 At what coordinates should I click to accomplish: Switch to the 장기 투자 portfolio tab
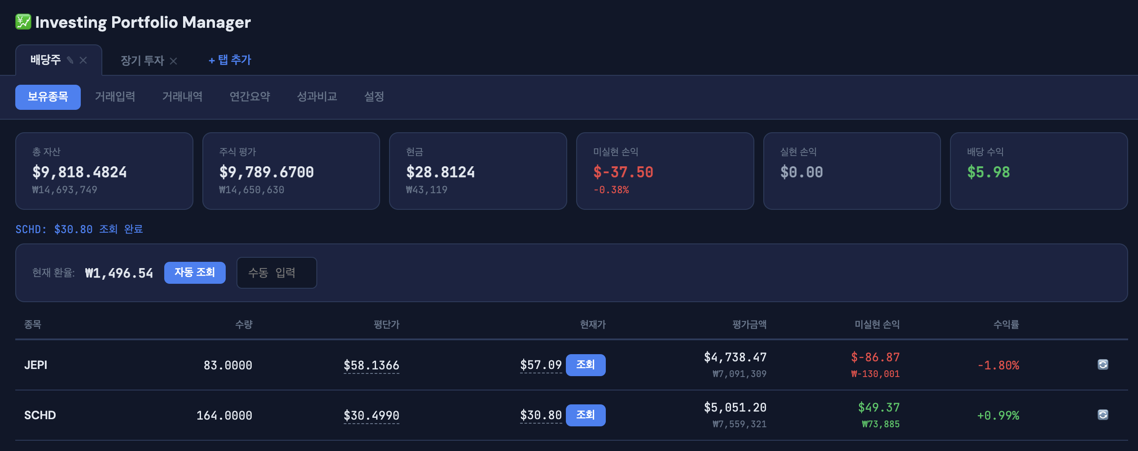pos(142,61)
